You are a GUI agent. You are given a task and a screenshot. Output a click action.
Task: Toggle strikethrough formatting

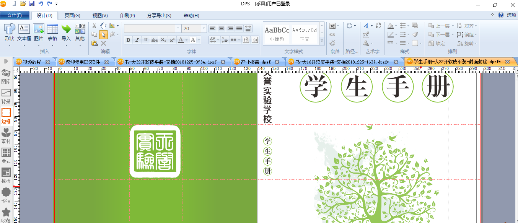coord(155,40)
